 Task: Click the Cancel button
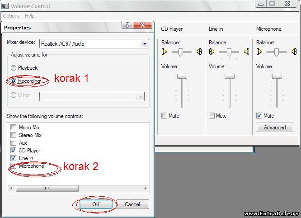(132, 204)
